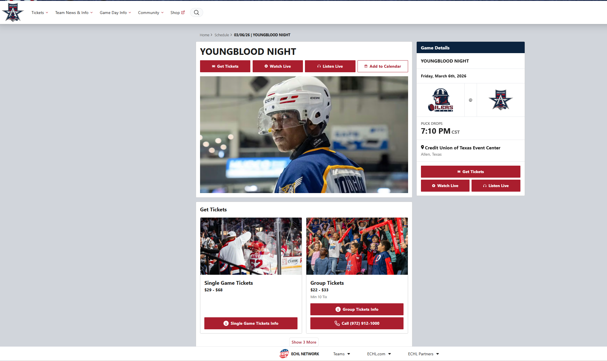Image resolution: width=607 pixels, height=361 pixels.
Task: Open Single Game Tickets Info
Action: (251, 323)
